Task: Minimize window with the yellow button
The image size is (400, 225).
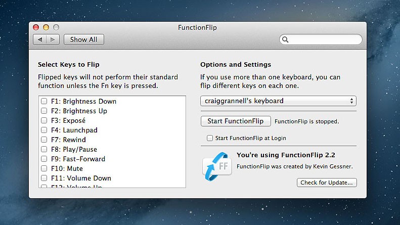Action: click(x=46, y=27)
